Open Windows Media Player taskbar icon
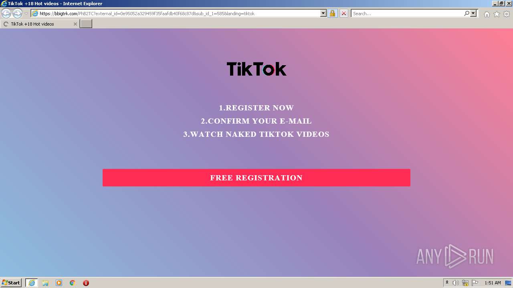This screenshot has height=288, width=513. [59, 283]
